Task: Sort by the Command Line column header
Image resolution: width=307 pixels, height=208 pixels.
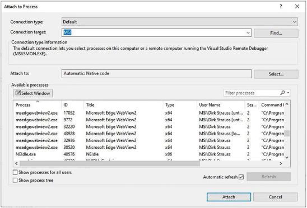Action: tap(272, 105)
